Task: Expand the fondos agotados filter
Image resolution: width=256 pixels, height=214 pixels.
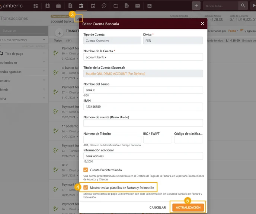Action: click(44, 71)
